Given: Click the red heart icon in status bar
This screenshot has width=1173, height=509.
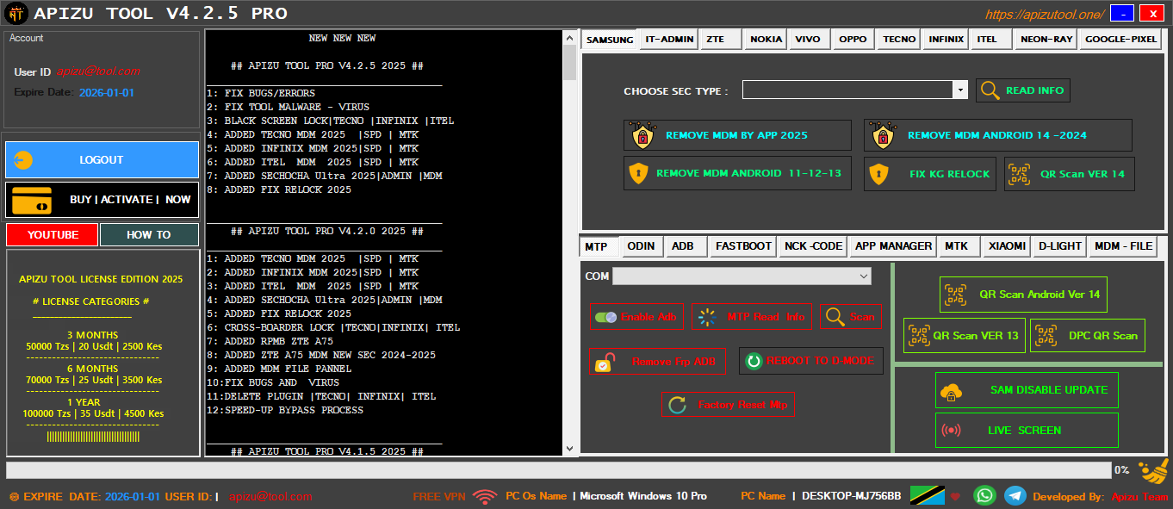Looking at the screenshot, I should [x=955, y=496].
